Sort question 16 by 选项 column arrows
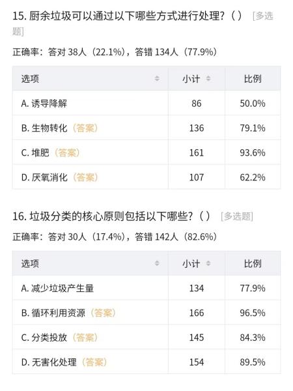Screen dimensions: 293x391 (157, 263)
